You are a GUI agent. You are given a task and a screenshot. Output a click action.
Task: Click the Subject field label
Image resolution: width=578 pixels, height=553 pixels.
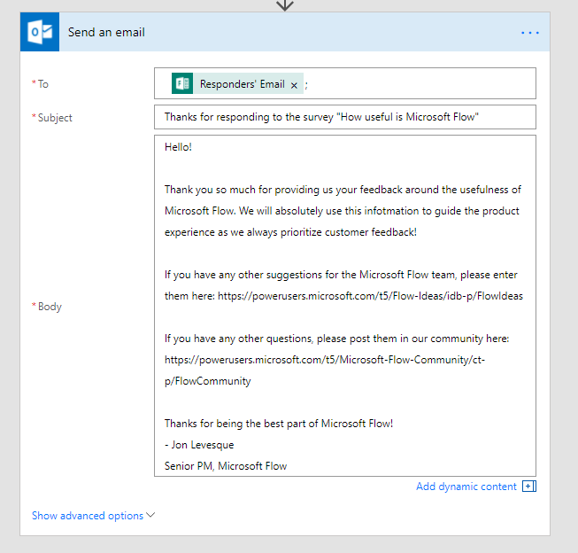(x=55, y=118)
